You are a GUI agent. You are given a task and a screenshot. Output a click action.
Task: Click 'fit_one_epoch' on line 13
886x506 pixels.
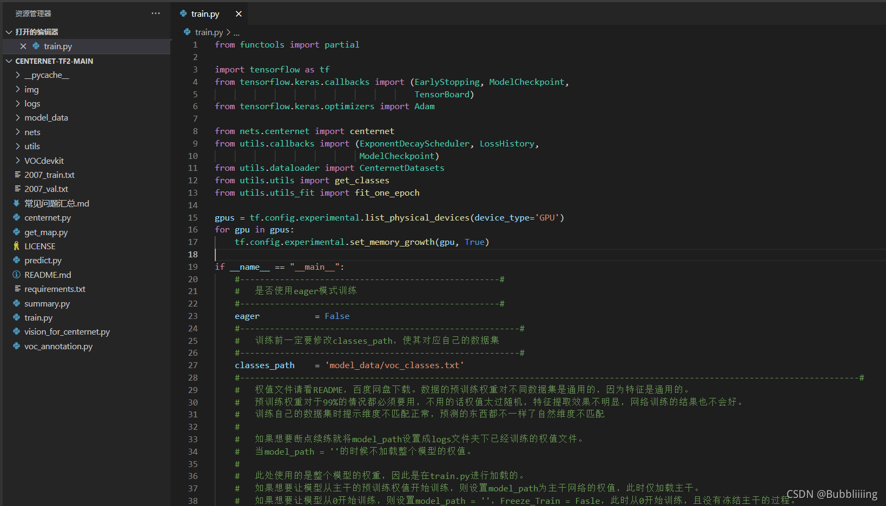pyautogui.click(x=387, y=193)
